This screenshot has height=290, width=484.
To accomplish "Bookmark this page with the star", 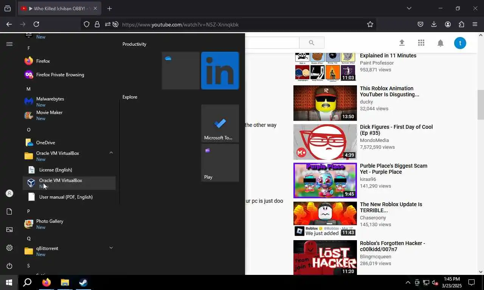I will click(370, 24).
